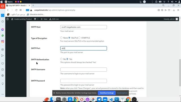Screen dimensions: 181x102
Task: Open Facebook Messenger in Opera sidebar
Action: 3,29
